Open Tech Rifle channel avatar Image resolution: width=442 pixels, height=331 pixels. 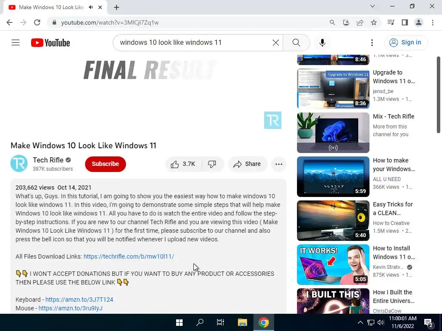[x=19, y=163]
